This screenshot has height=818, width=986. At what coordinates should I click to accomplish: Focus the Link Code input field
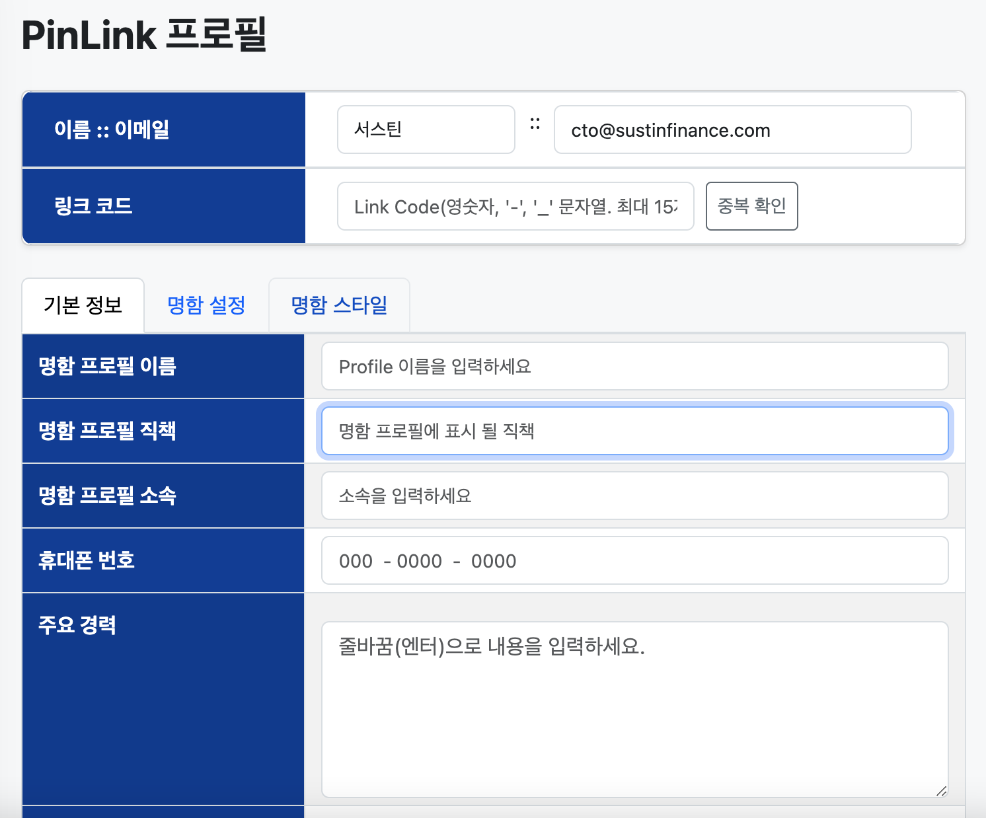click(515, 206)
